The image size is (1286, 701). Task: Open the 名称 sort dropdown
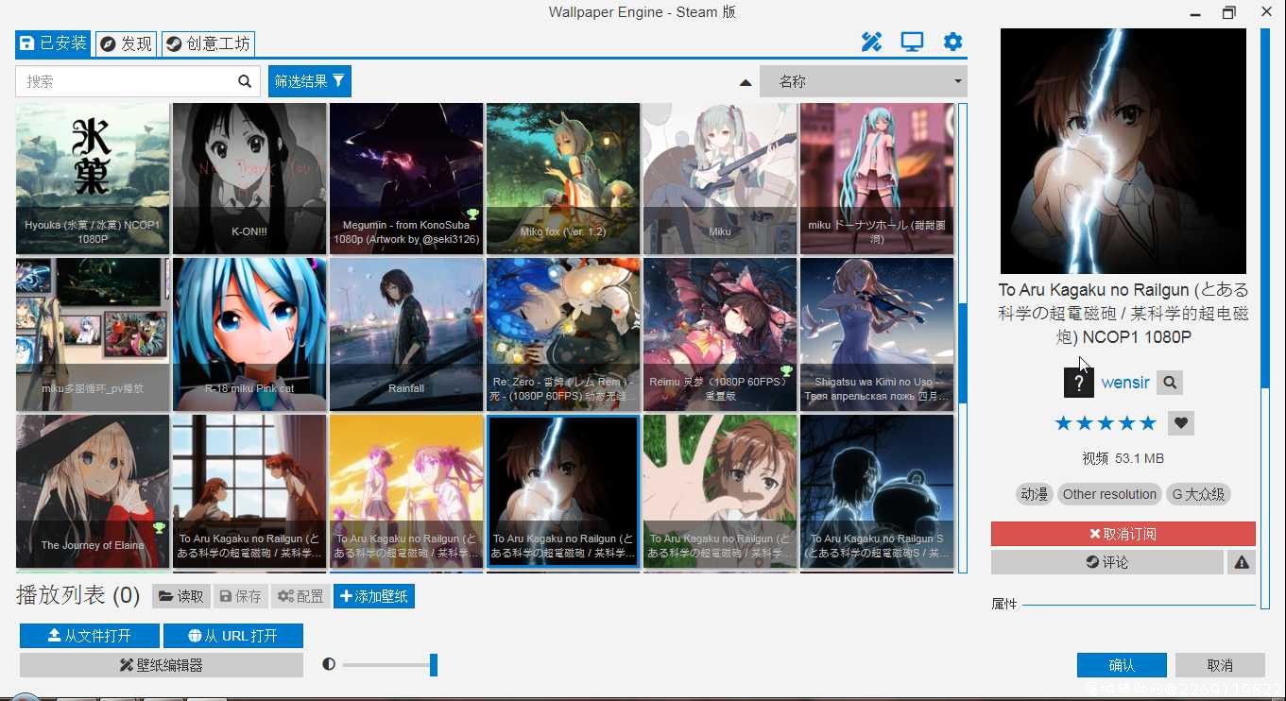(864, 81)
